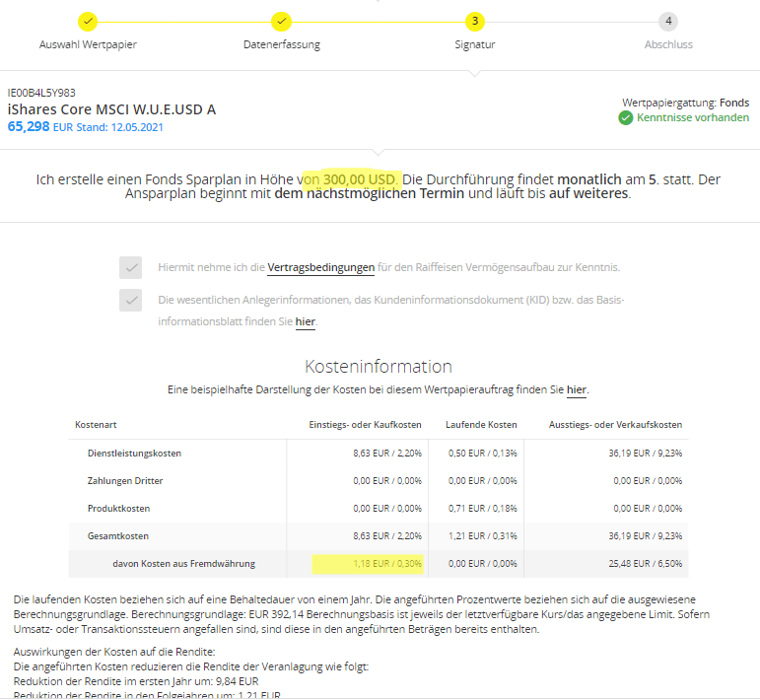Image resolution: width=760 pixels, height=700 pixels.
Task: Click the Dienstleistungskosten row label
Action: coord(134,454)
